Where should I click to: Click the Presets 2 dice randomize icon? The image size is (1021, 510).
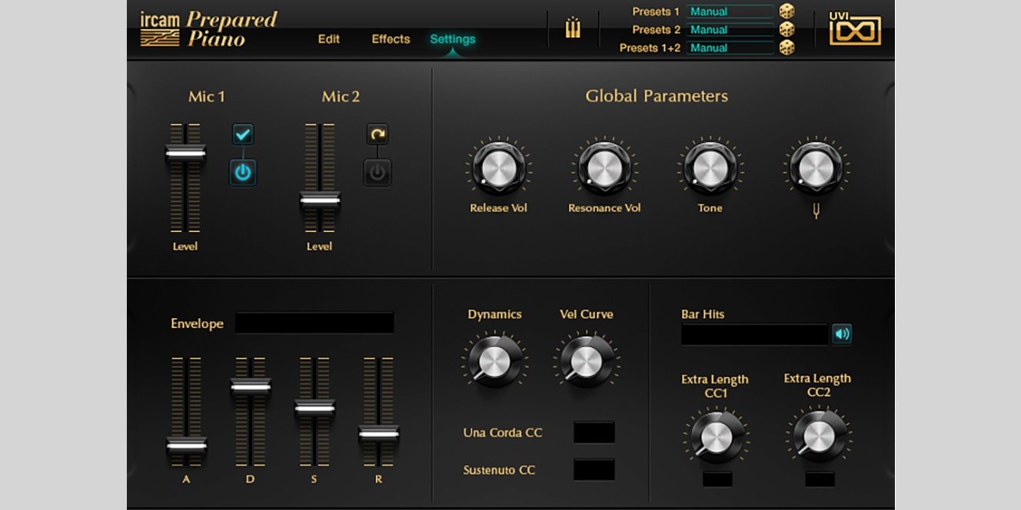[x=787, y=29]
